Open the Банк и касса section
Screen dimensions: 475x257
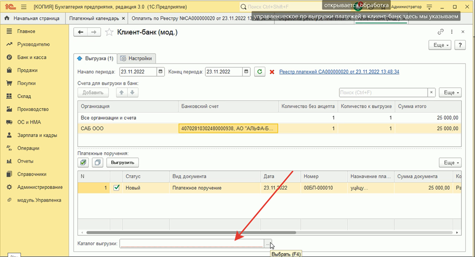32,57
